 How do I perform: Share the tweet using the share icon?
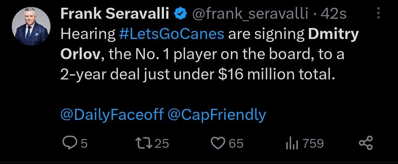[366, 143]
